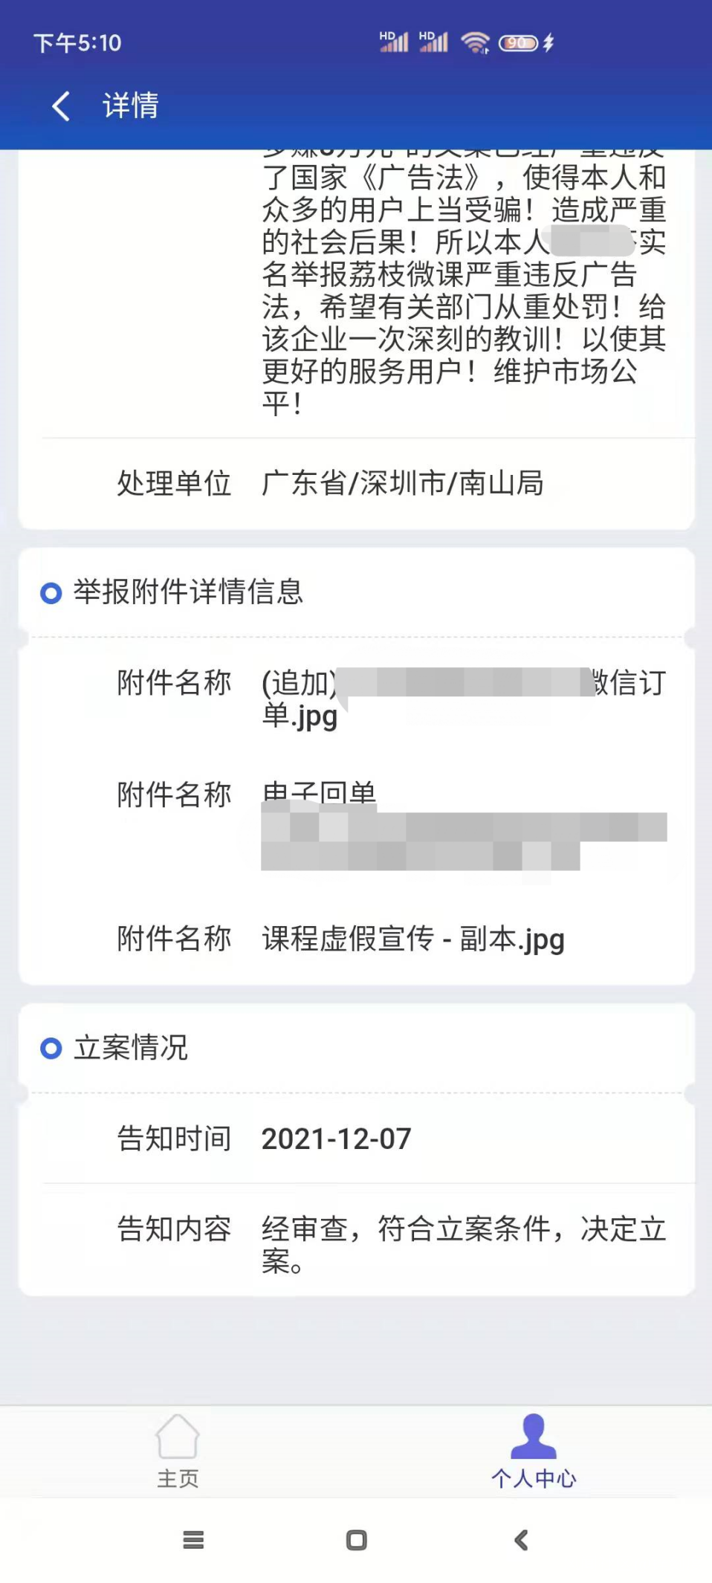Viewport: 712px width, 1583px height.
Task: Select the 告知时间 date 2021-12-07
Action: coord(336,1139)
